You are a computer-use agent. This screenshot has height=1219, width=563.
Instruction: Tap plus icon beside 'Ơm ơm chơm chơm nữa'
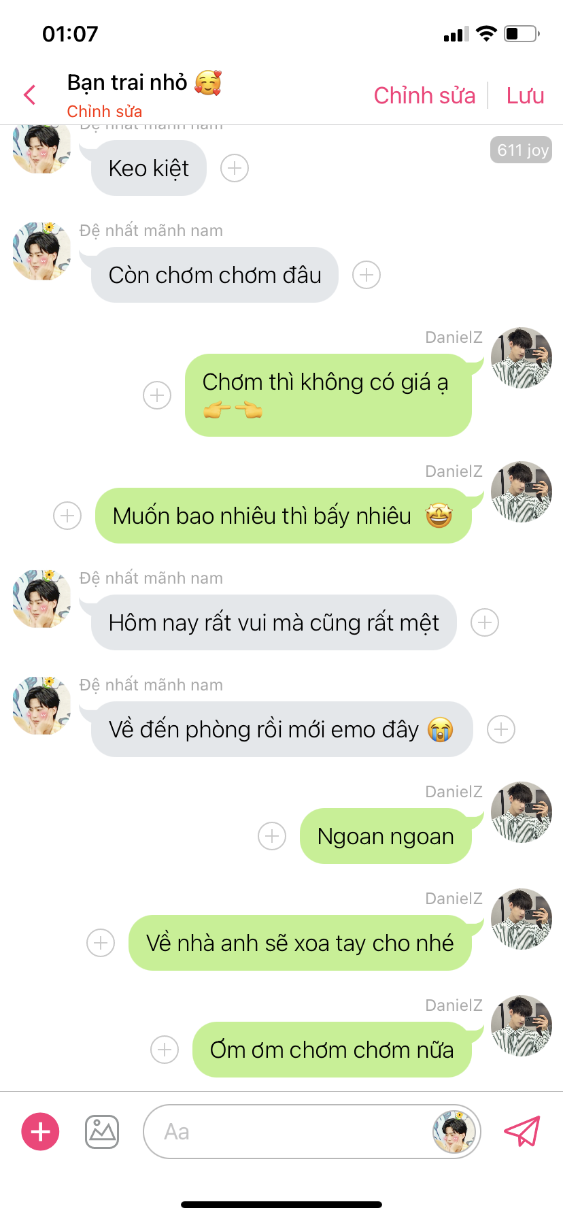(165, 1050)
